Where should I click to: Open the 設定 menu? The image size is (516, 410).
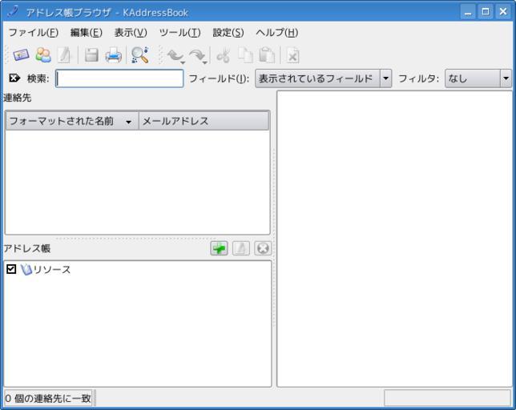tap(228, 33)
